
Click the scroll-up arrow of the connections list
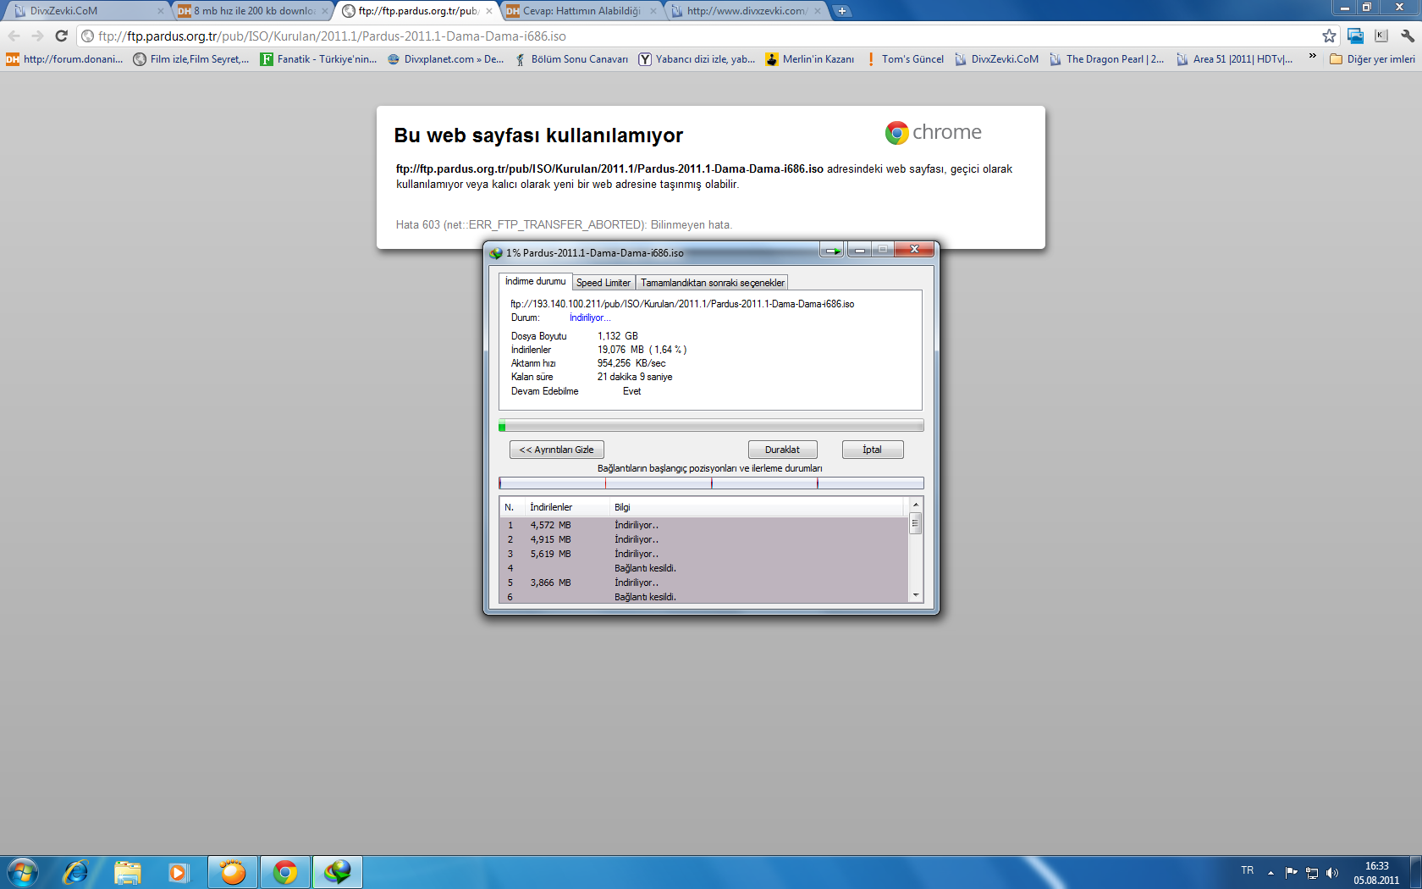pyautogui.click(x=915, y=505)
